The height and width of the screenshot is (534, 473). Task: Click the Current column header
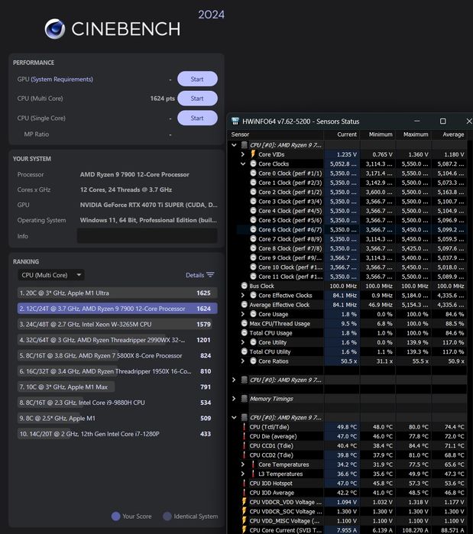click(342, 134)
